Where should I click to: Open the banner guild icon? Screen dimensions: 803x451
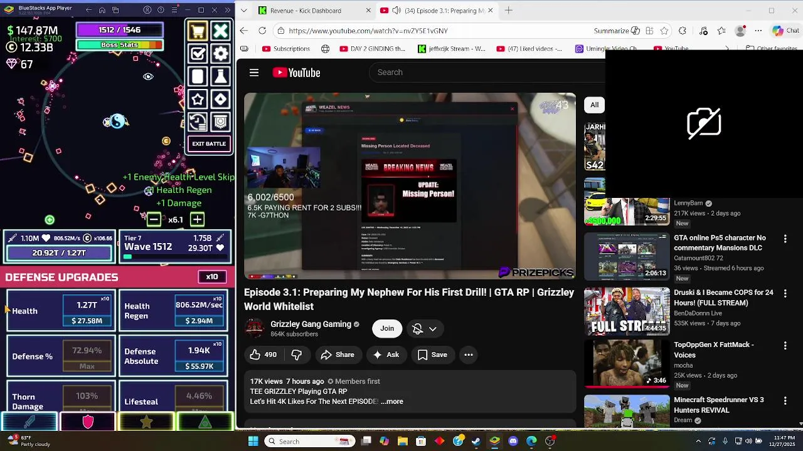coord(220,122)
